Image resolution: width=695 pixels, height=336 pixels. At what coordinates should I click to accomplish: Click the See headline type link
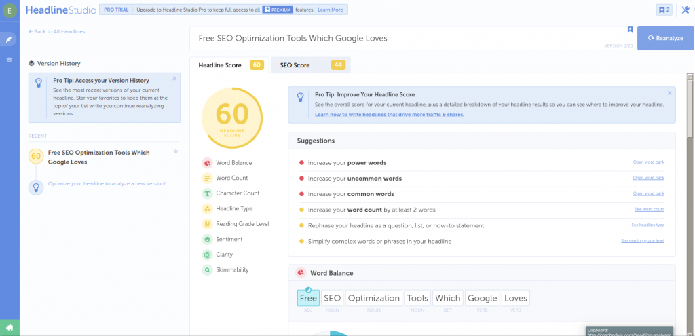point(648,225)
